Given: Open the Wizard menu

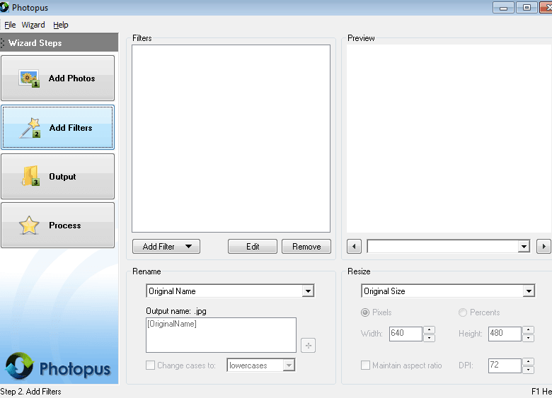Looking at the screenshot, I should (33, 25).
